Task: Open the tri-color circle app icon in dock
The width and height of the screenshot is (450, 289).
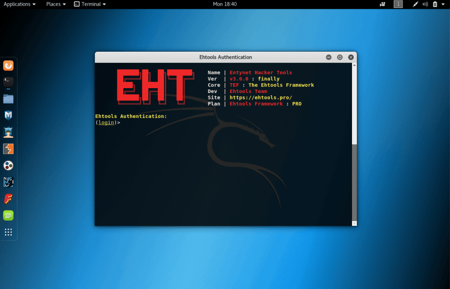Action: click(8, 166)
